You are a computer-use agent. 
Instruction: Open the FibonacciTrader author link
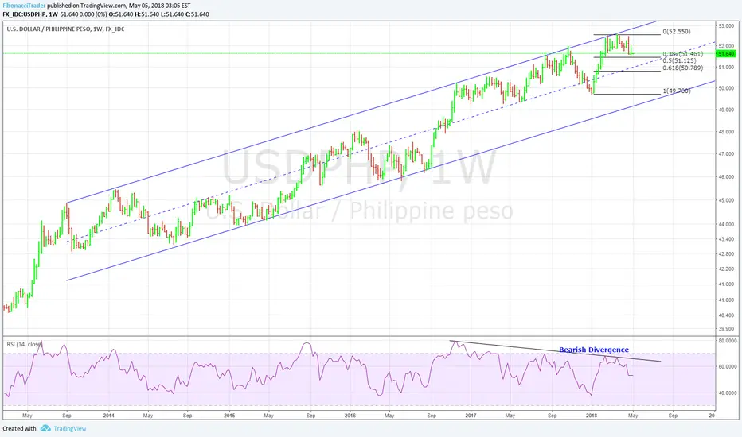click(24, 6)
